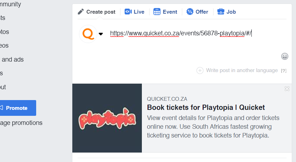Screen dimensions: 296x162
Task: Select the Event calendar icon
Action: (x=157, y=12)
